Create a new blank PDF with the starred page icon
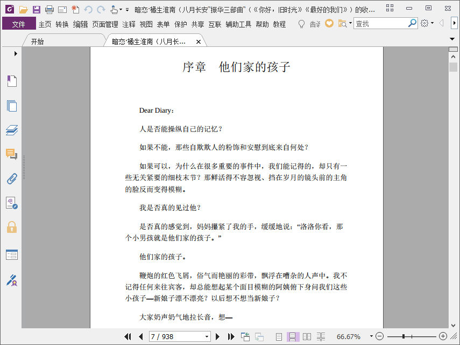This screenshot has width=460, height=345. [x=75, y=9]
